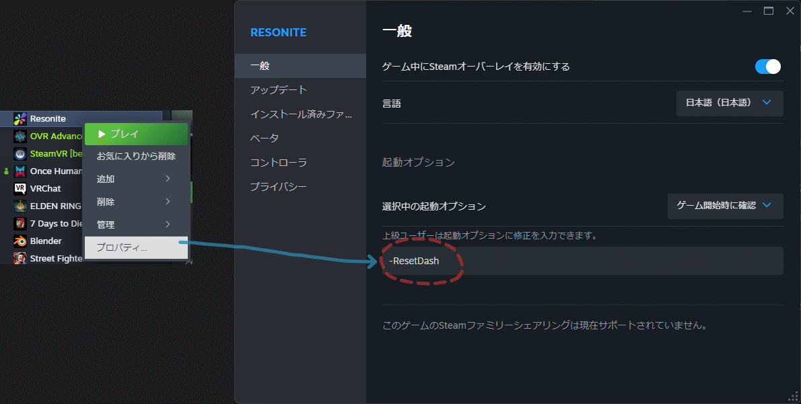Screen dimensions: 801x404
Task: Select the 一般 tab in properties sidebar
Action: coord(300,66)
